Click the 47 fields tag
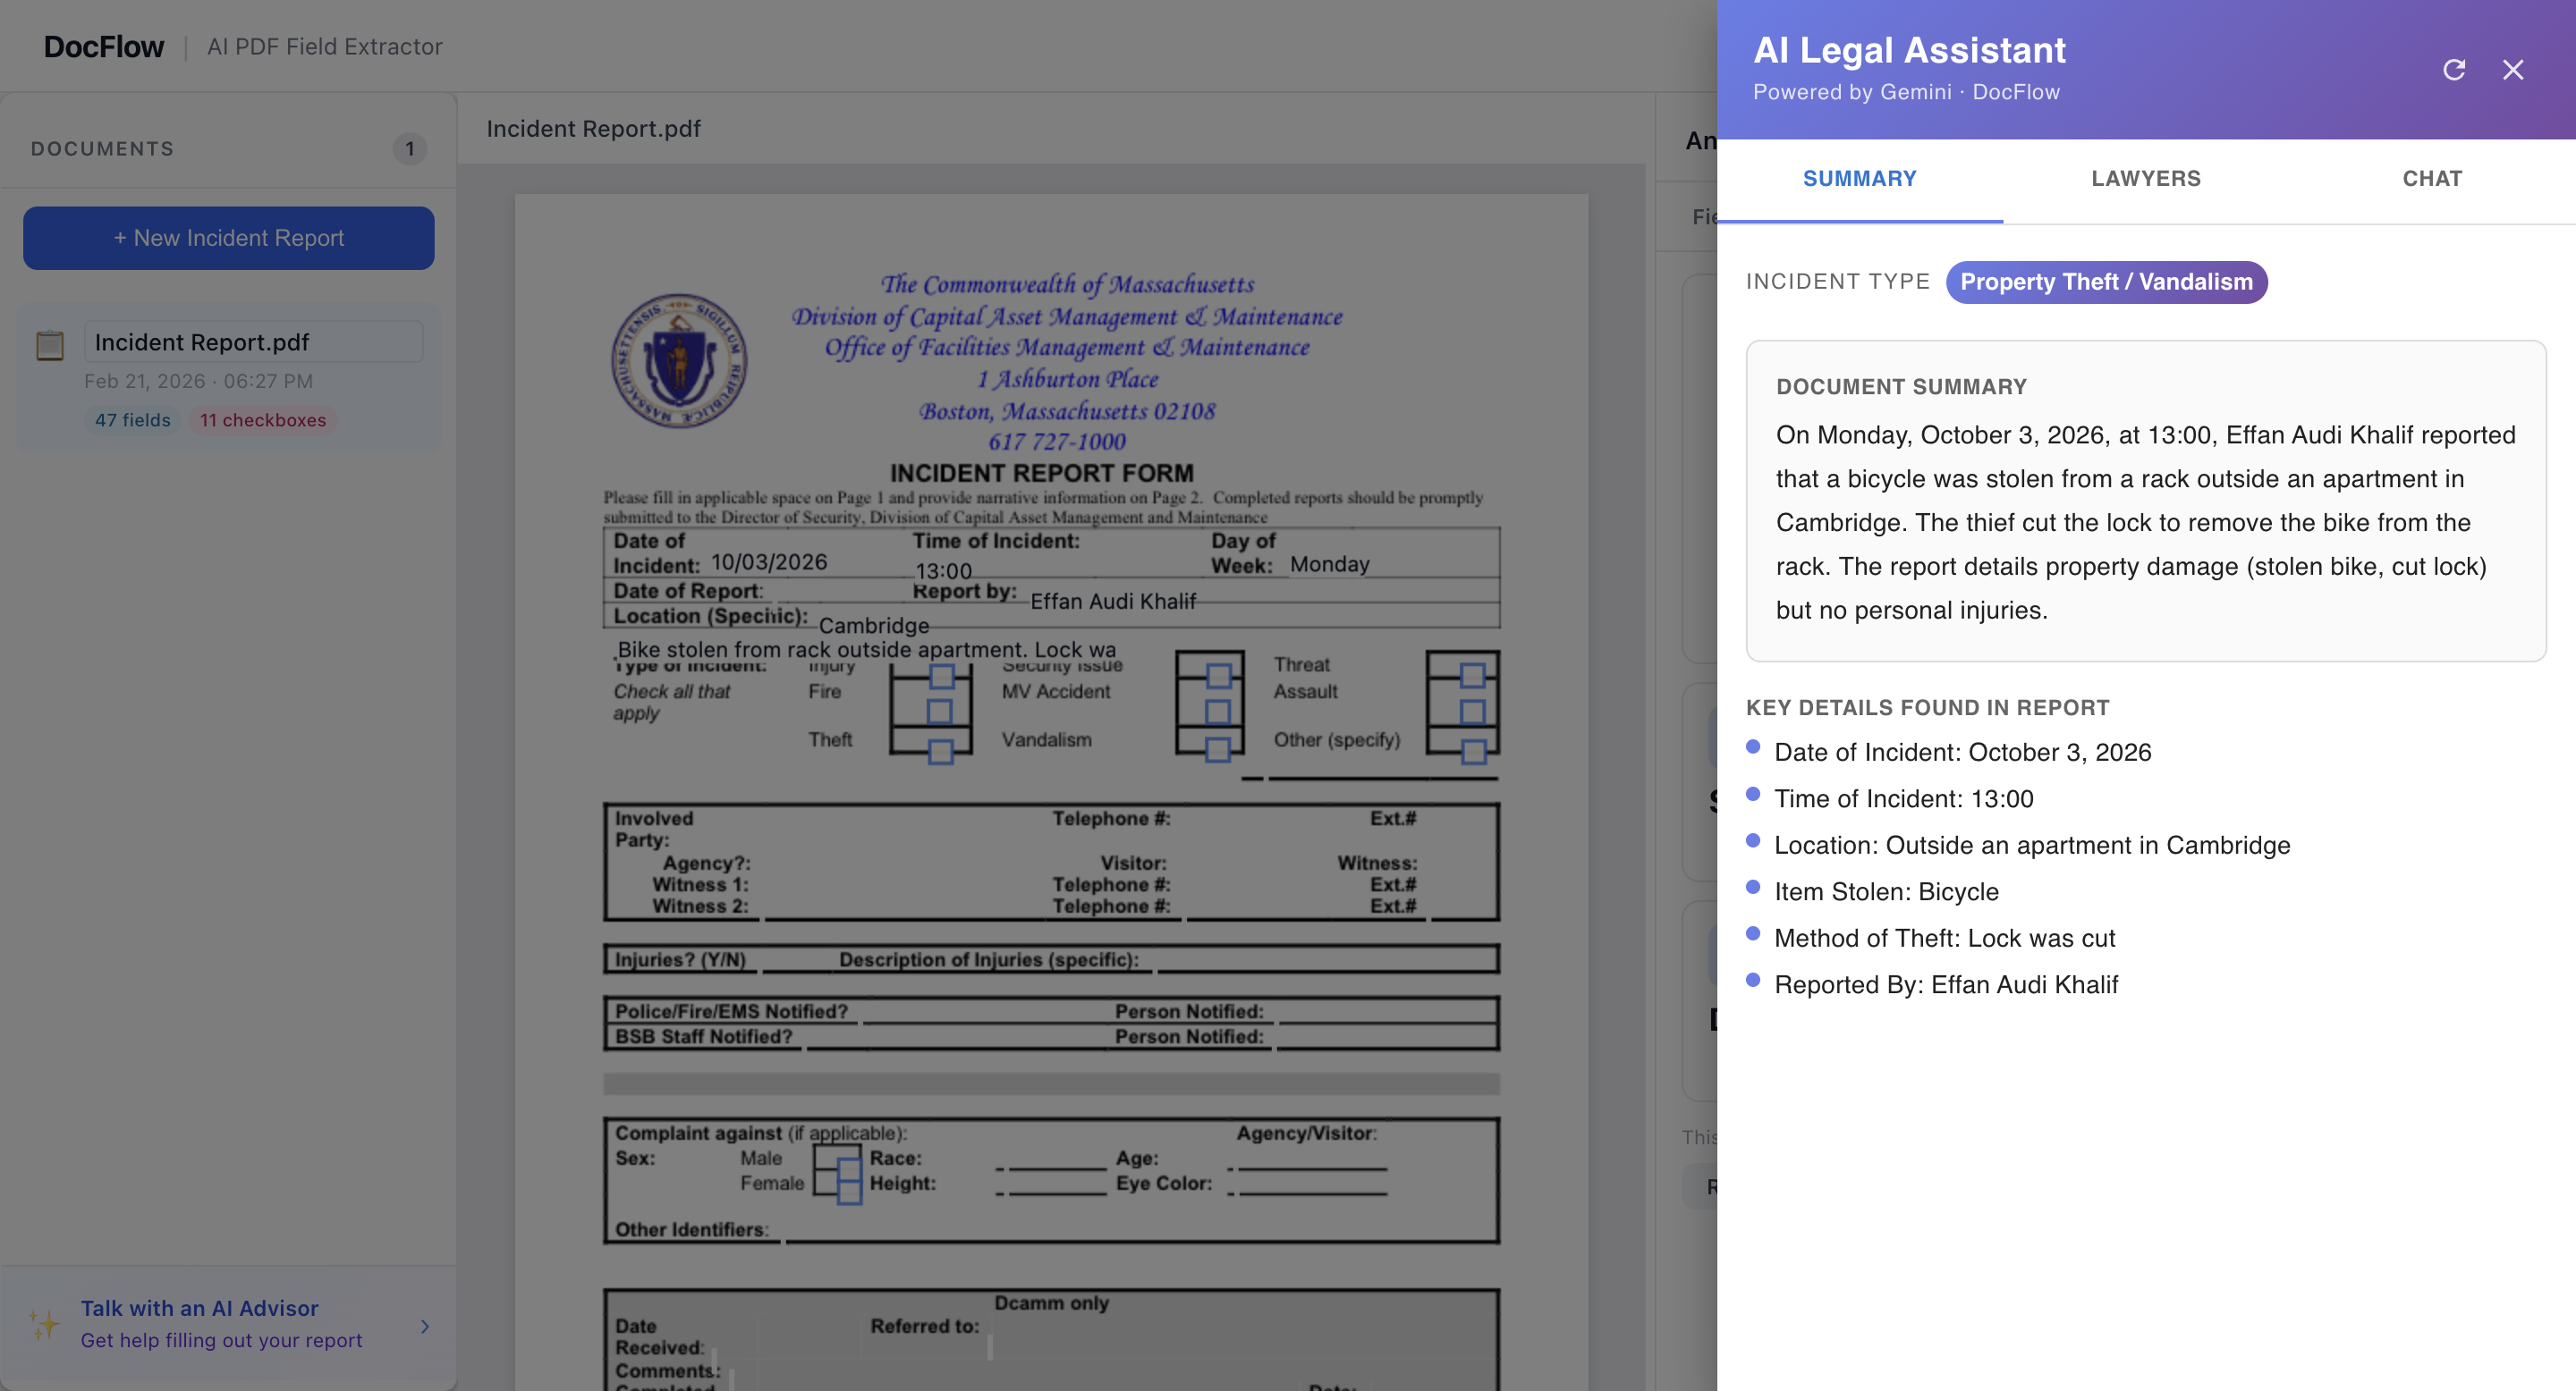 132,421
